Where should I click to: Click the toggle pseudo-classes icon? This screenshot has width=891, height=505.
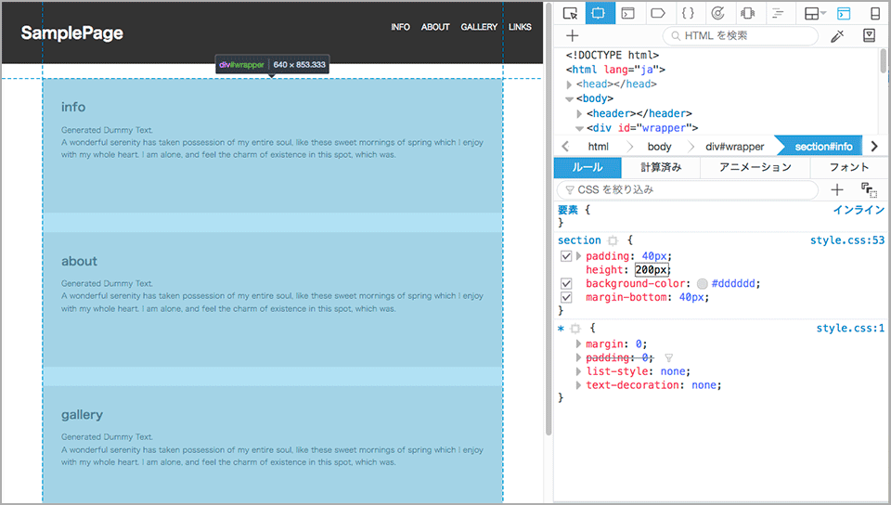(x=870, y=189)
